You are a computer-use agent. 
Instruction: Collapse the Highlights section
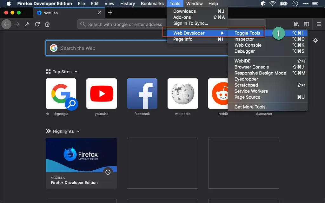point(78,131)
